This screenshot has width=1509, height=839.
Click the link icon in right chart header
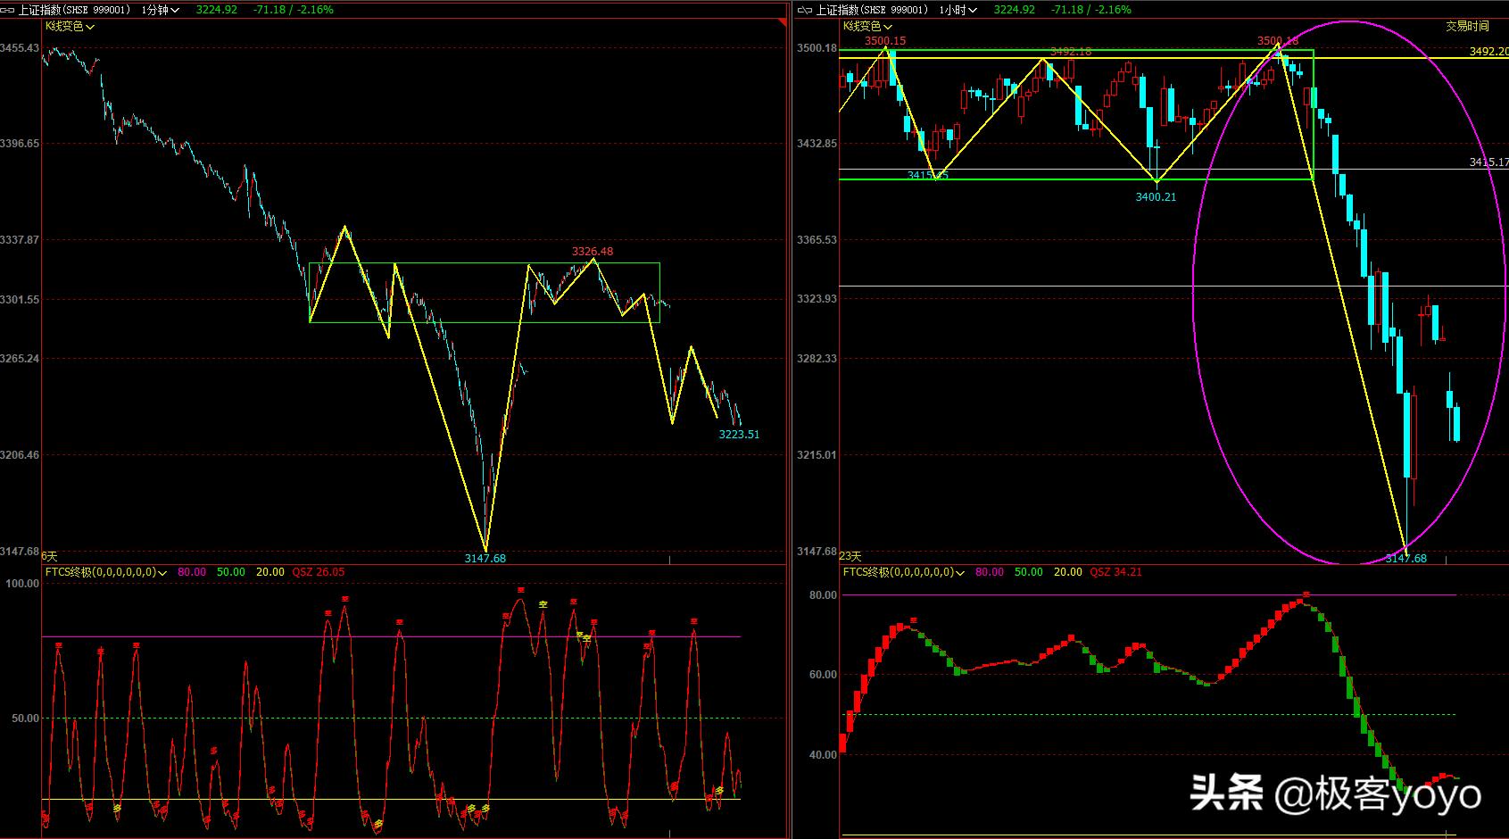pos(806,10)
